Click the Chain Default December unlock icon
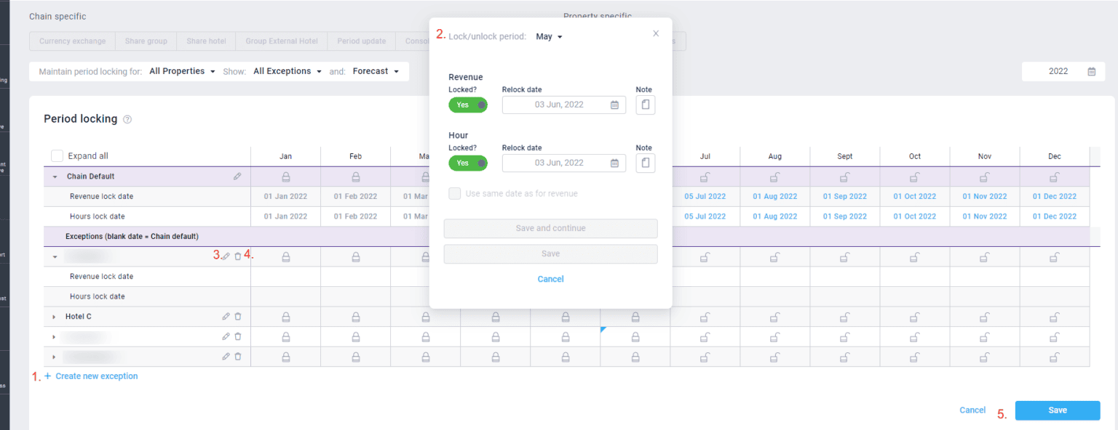This screenshot has width=1118, height=430. [1054, 177]
